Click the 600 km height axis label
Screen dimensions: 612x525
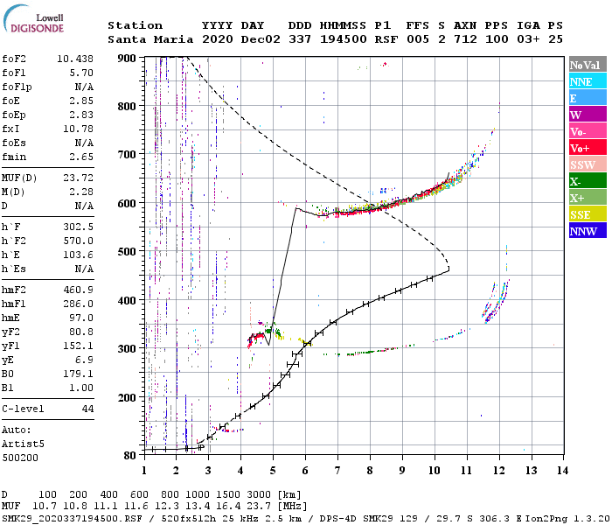pos(127,203)
